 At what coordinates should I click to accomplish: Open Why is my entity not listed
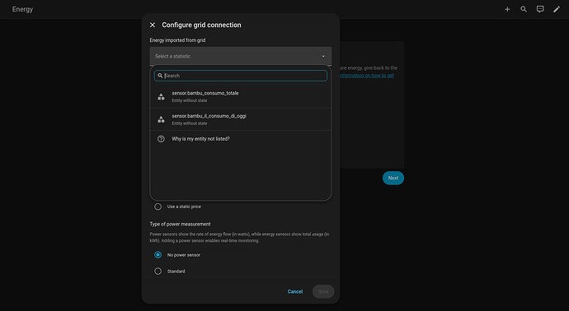pos(241,139)
